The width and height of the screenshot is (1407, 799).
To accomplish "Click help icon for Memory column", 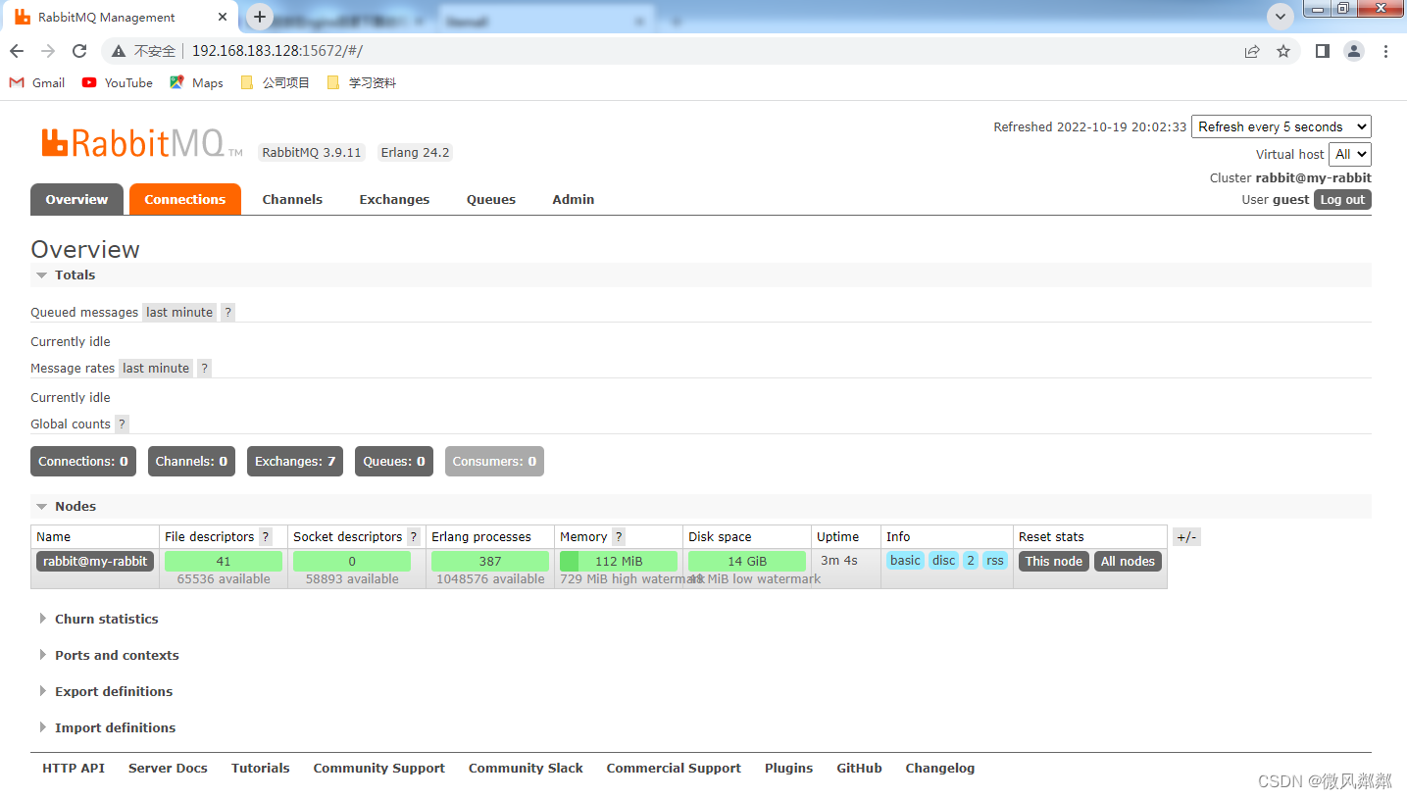I will tap(619, 537).
